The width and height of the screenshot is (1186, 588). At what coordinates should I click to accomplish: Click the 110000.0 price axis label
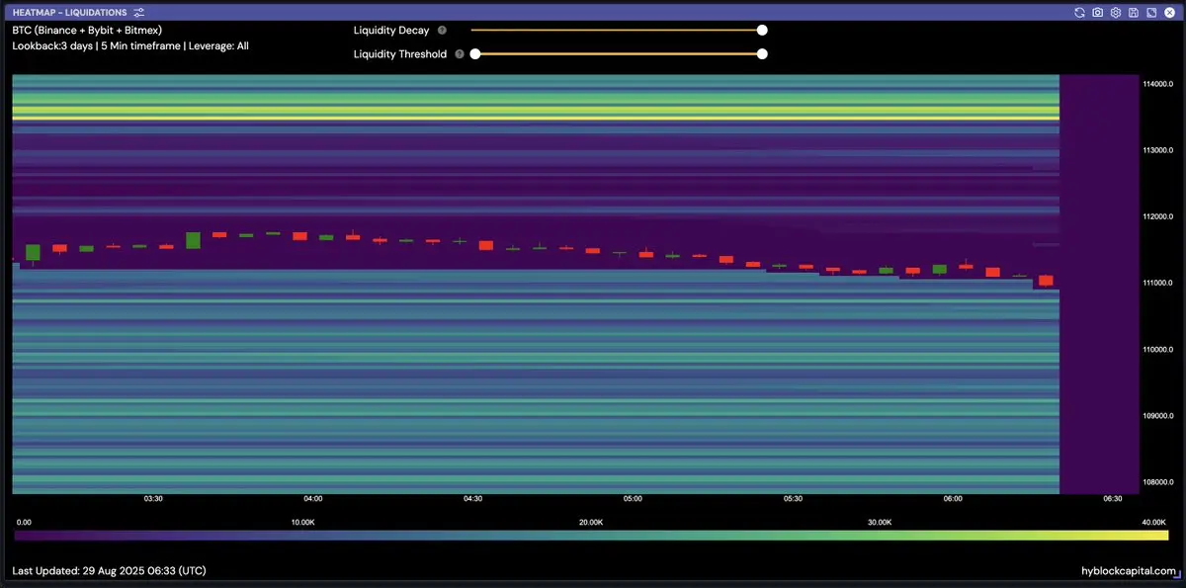coord(1158,350)
